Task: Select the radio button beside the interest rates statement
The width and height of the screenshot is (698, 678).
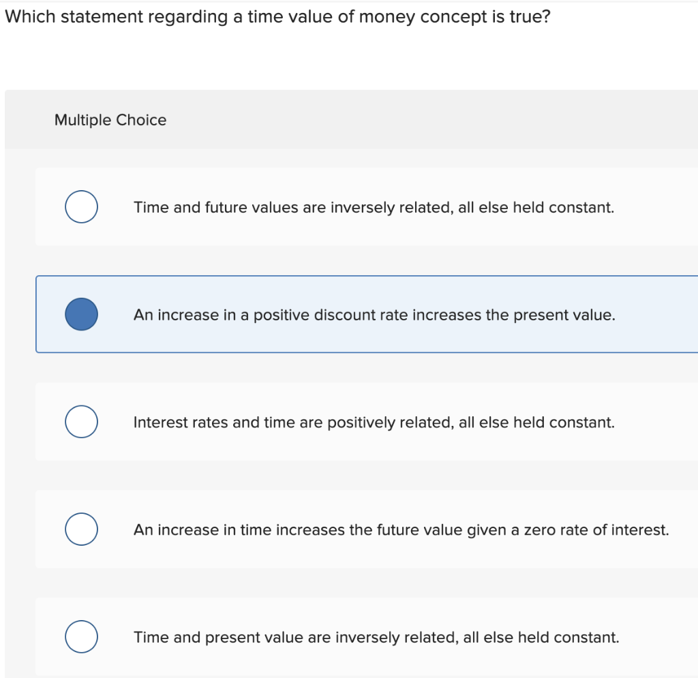Action: point(81,421)
